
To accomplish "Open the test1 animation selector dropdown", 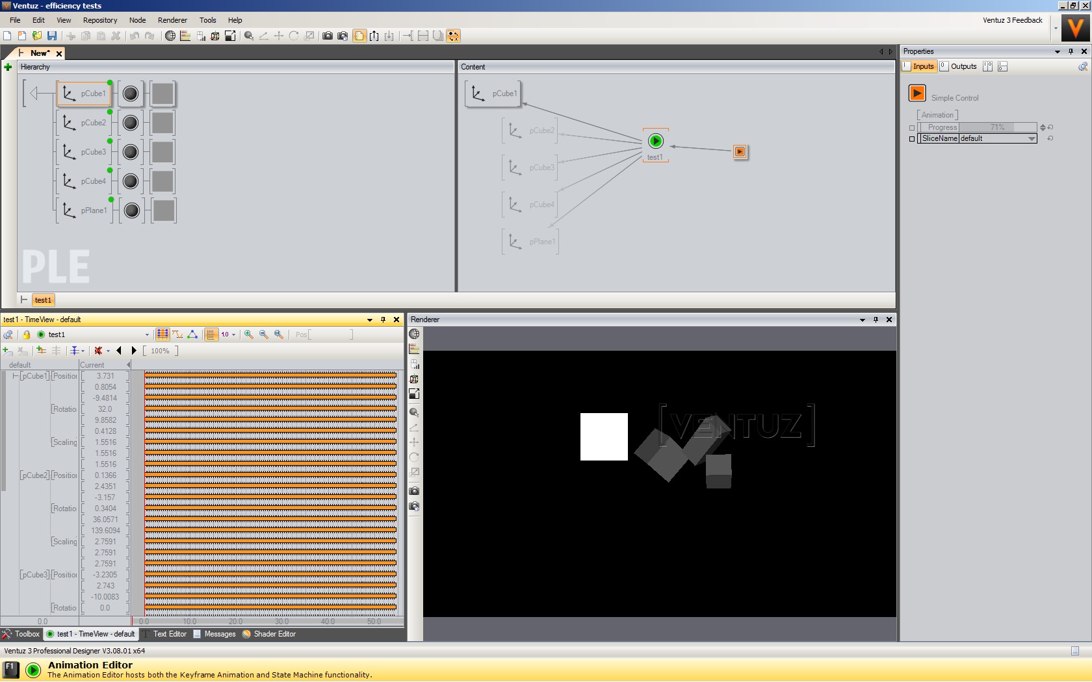I will pos(147,335).
